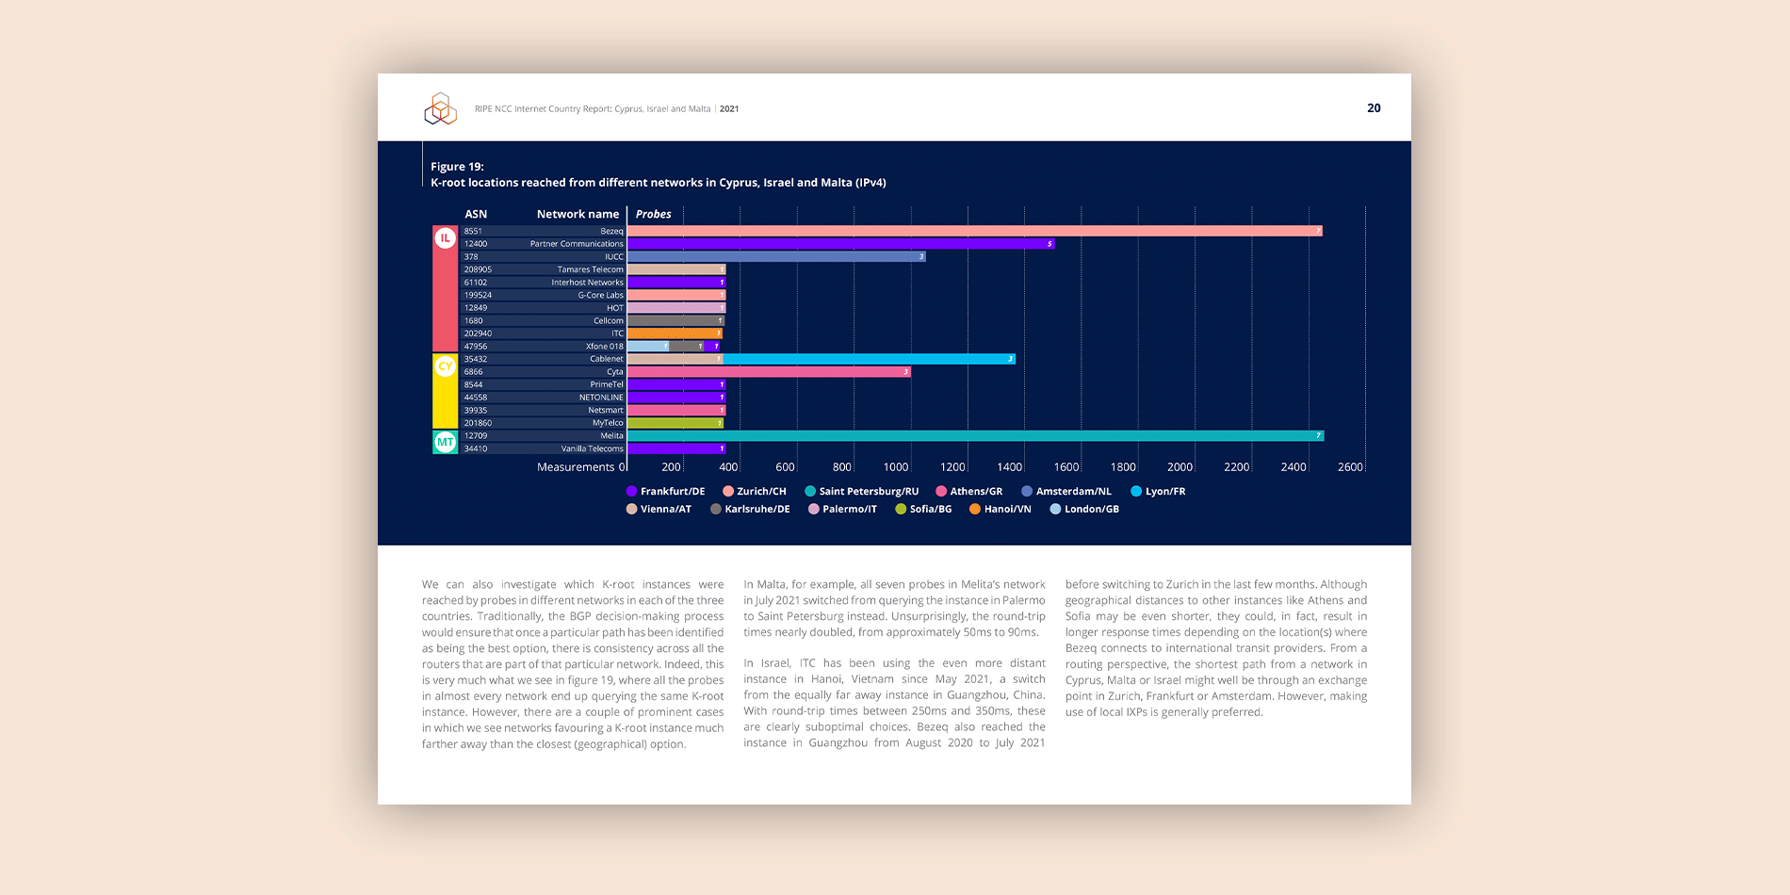
Task: Click the Vienna/AT legend dot
Action: click(631, 509)
